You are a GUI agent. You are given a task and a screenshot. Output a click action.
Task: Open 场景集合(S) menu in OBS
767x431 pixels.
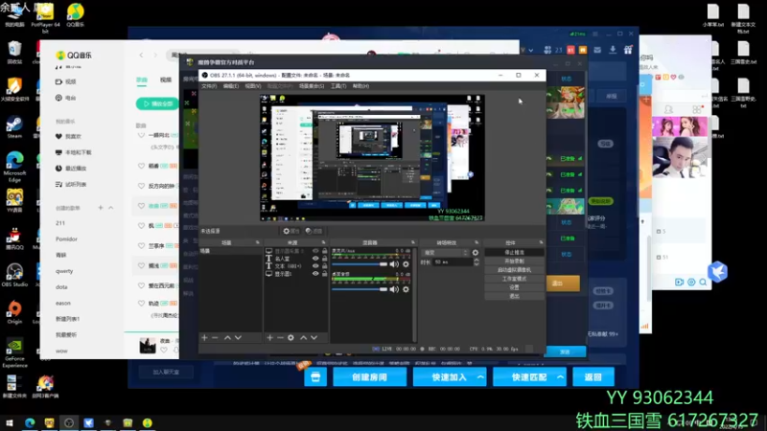(x=312, y=86)
